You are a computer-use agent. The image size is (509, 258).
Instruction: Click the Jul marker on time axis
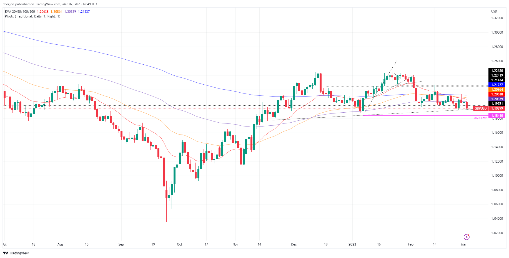[x=5, y=244]
